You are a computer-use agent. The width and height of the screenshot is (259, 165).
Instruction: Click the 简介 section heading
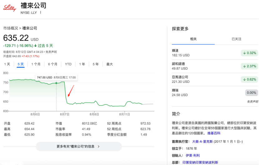coord(176,114)
